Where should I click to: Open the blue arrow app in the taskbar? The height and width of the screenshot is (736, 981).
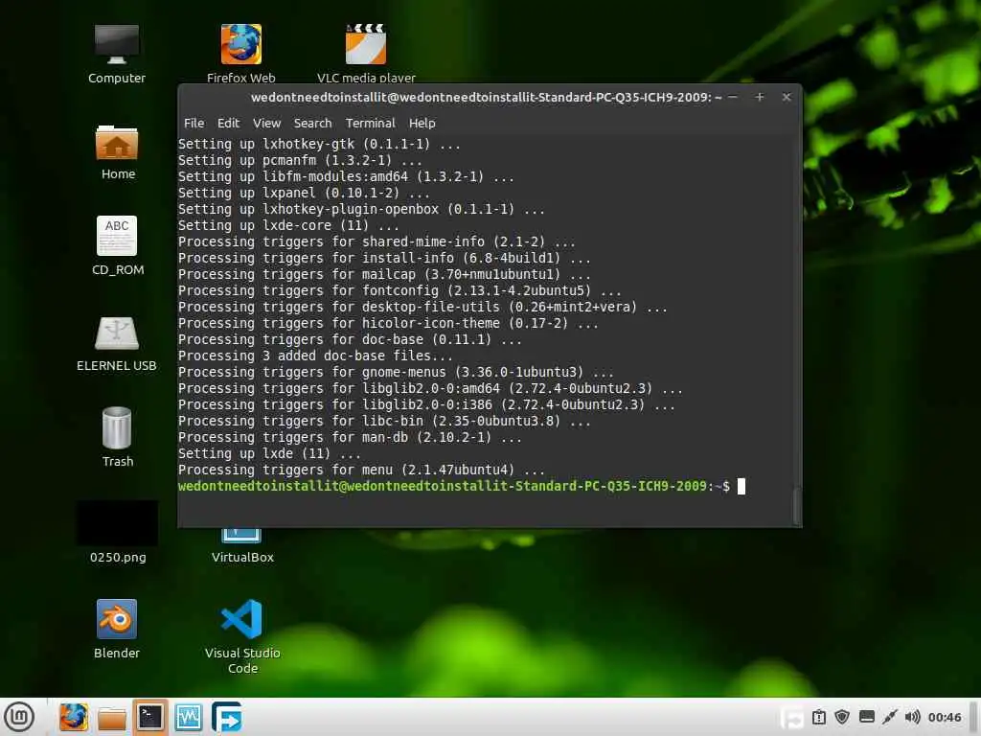point(226,717)
